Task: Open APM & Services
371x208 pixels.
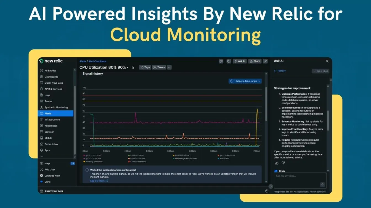Action: 51,89
